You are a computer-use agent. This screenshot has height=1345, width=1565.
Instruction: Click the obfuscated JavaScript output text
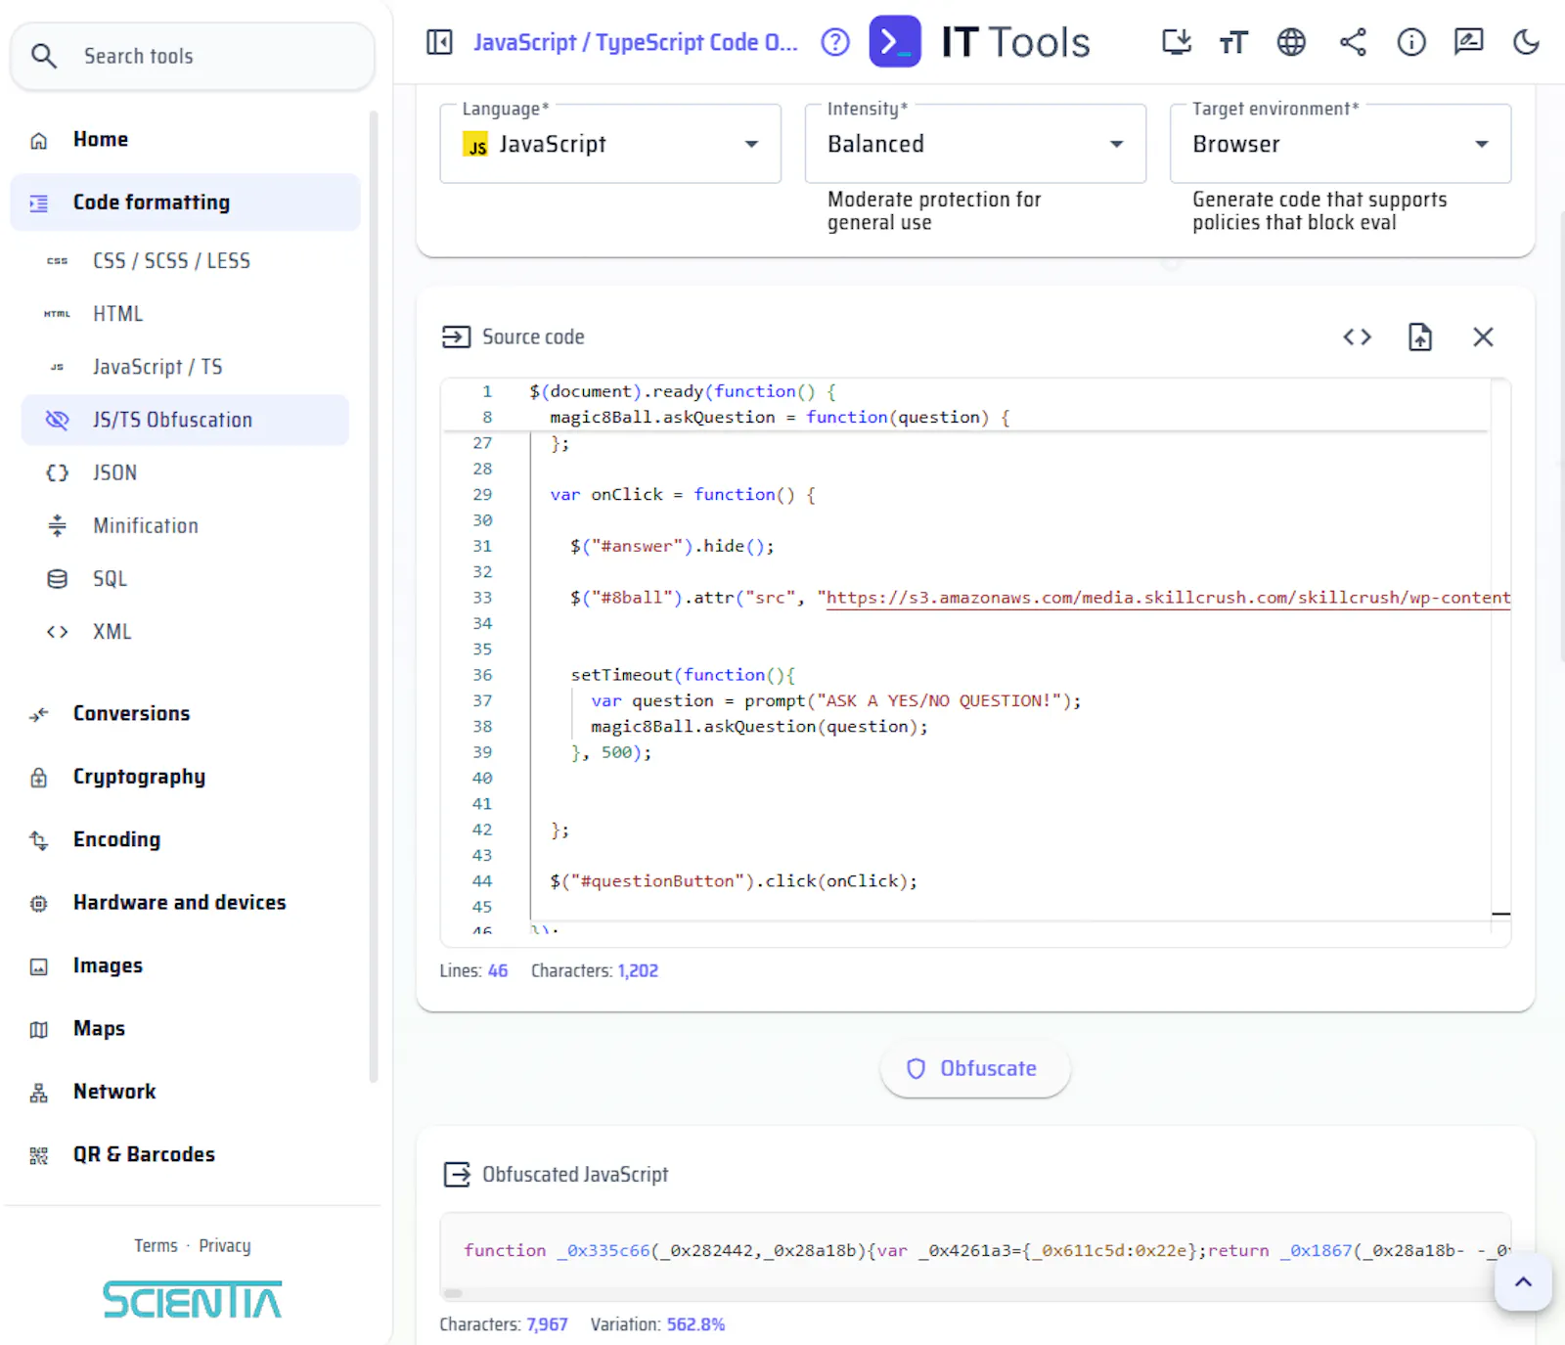986,1250
